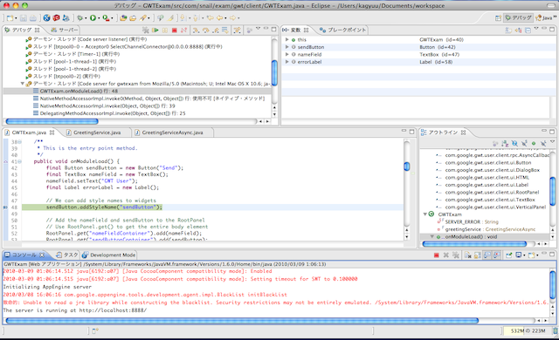Click the Debug bug toolbar icon
Screen dimensions: 559x340
click(79, 17)
